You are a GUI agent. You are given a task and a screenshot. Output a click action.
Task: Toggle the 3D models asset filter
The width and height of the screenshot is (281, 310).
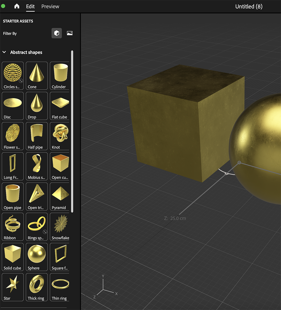56,33
